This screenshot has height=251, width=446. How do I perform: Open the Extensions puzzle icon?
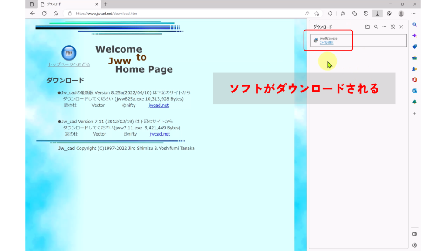coord(330,14)
